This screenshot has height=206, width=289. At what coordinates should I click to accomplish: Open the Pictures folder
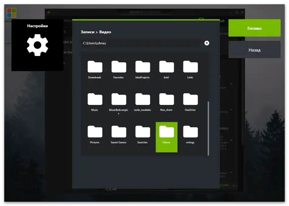[95, 135]
